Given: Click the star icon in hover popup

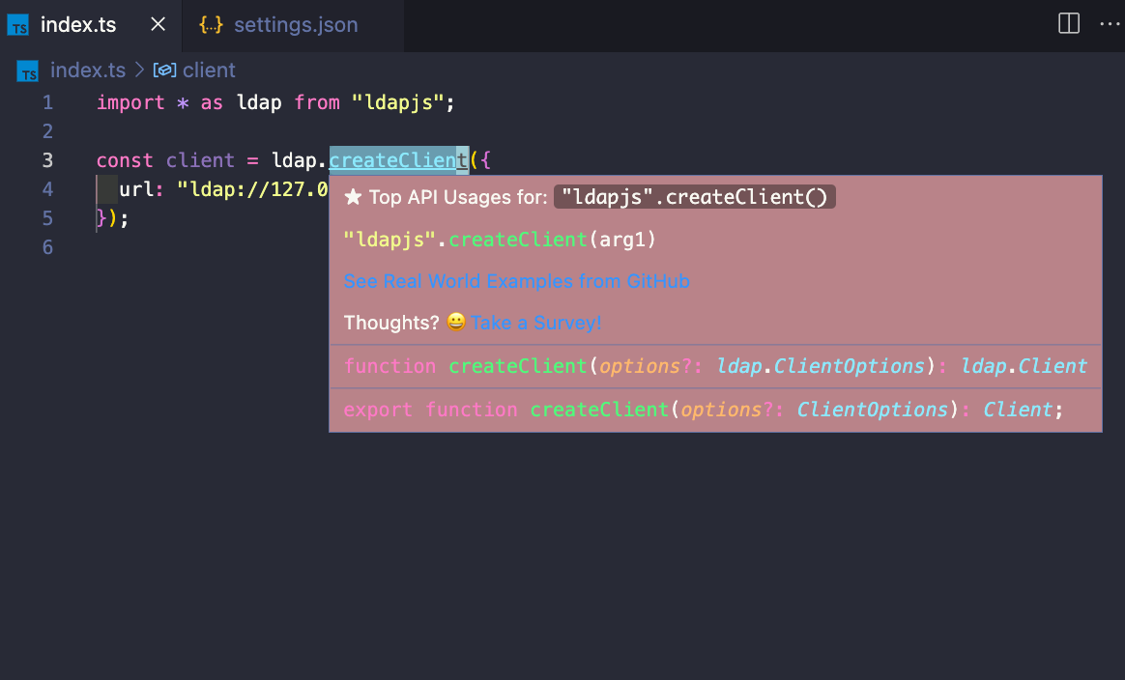Looking at the screenshot, I should [353, 198].
